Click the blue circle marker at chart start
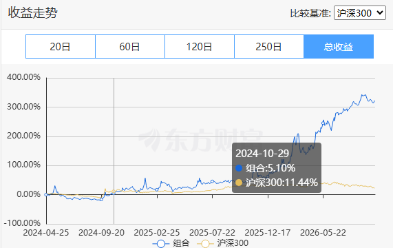This screenshot has width=393, height=248. (46, 194)
